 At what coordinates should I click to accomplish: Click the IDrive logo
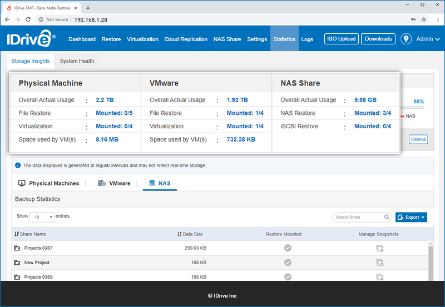[31, 38]
